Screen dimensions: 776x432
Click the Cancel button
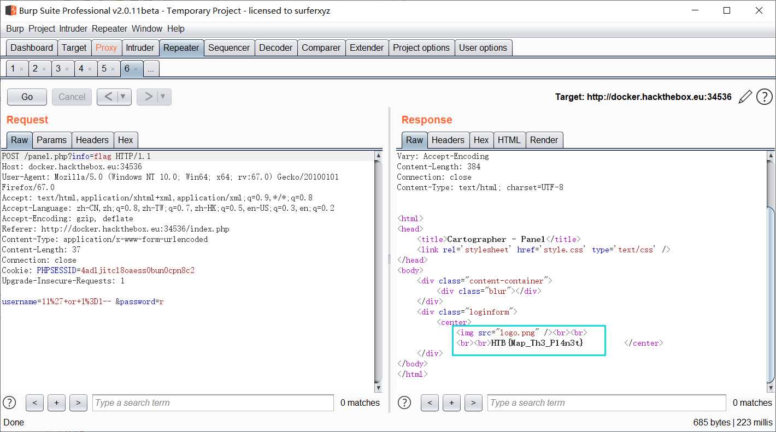click(x=72, y=97)
